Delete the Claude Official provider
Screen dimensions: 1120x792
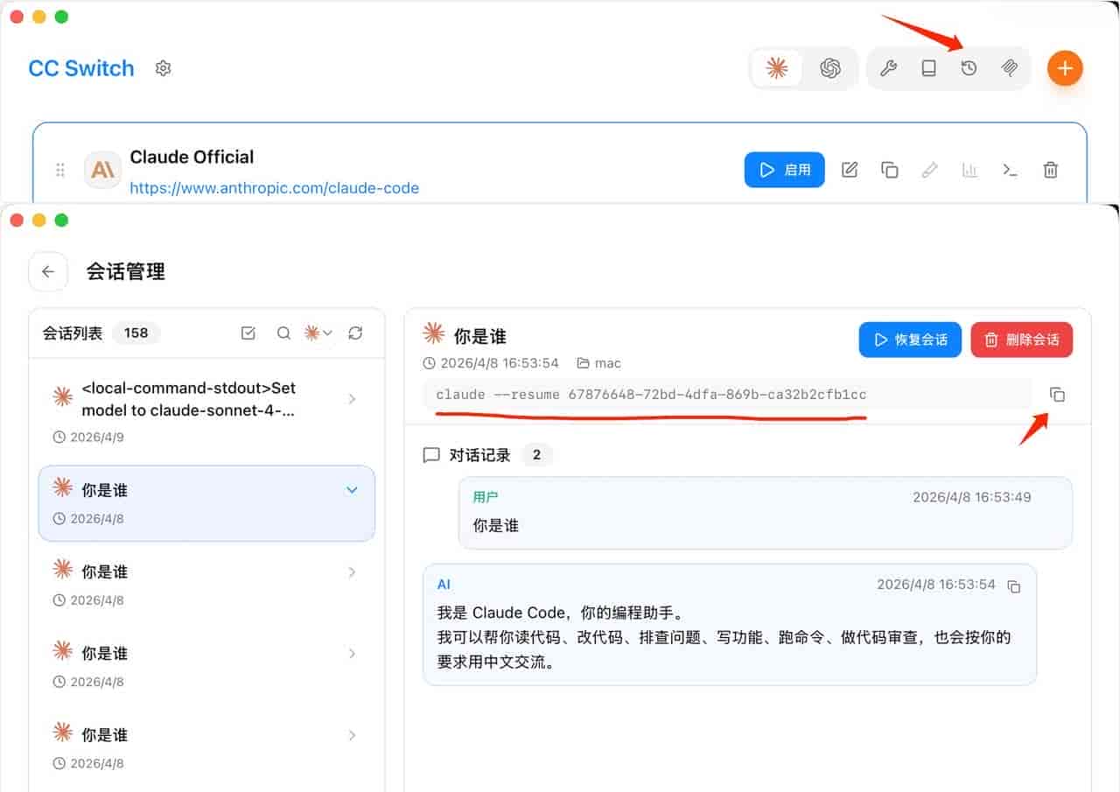1051,170
